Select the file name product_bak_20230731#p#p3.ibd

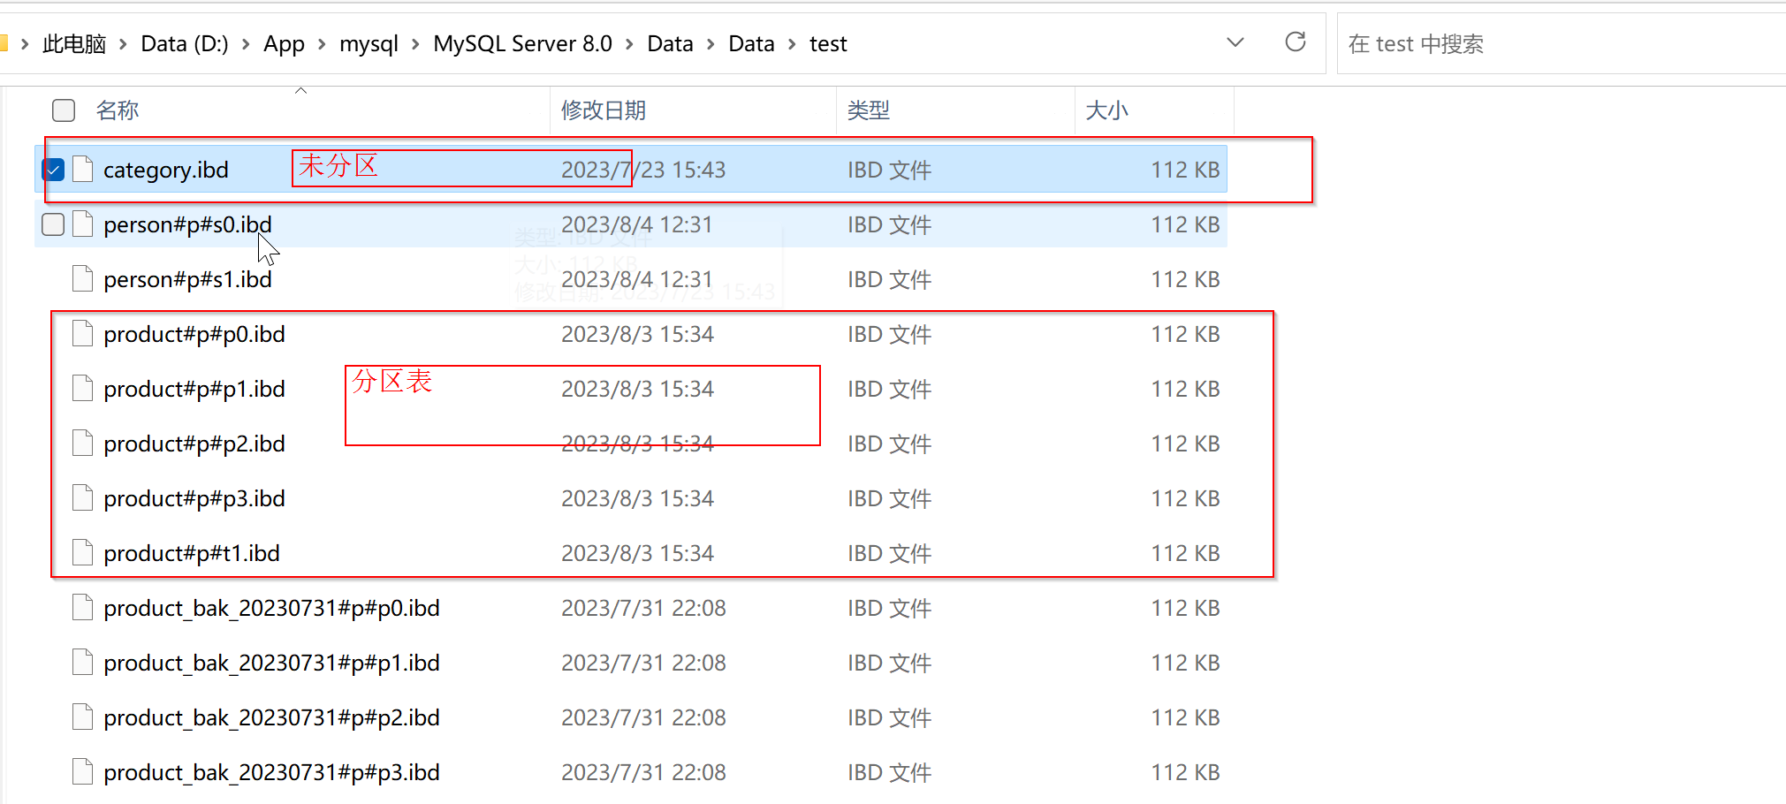coord(271,772)
